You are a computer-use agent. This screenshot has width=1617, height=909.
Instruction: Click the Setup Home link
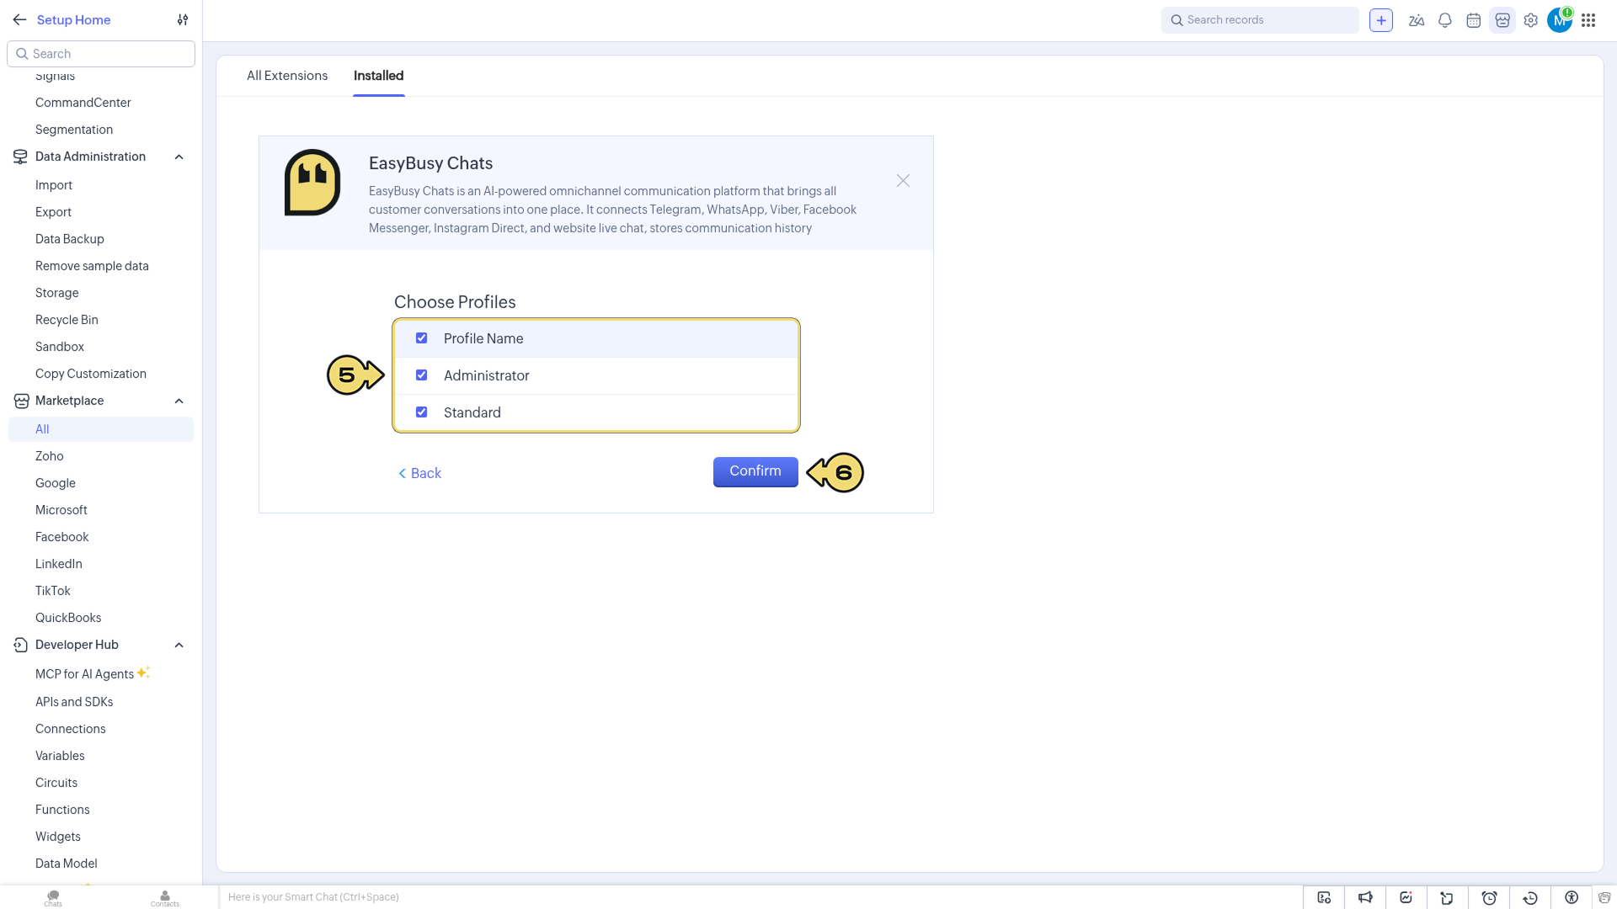pos(73,20)
